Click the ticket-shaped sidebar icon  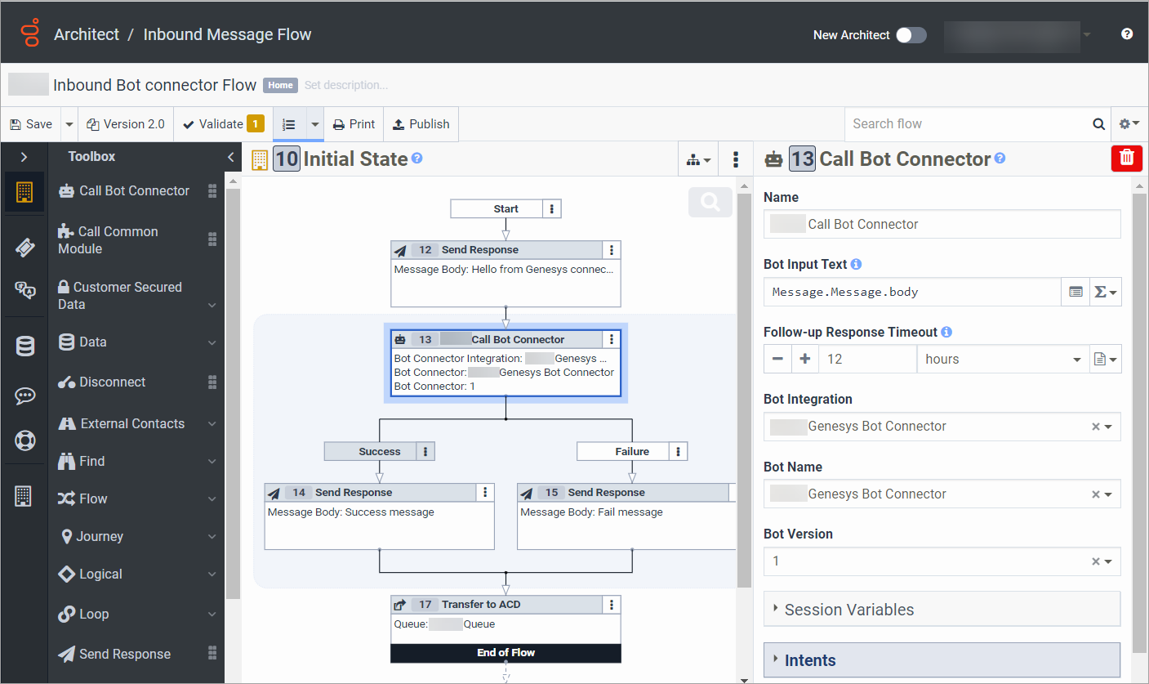24,247
